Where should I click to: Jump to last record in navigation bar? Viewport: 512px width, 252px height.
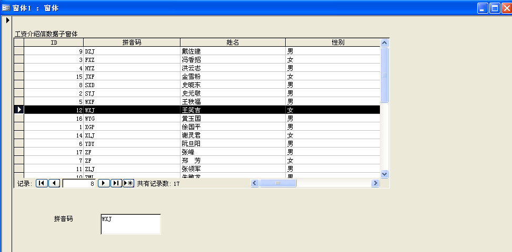pos(116,183)
